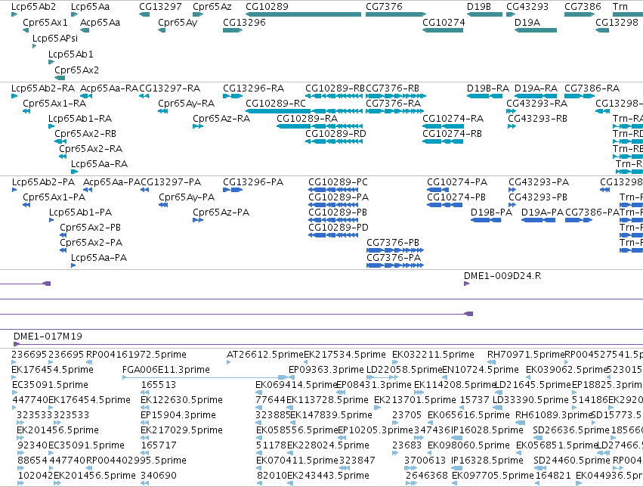The height and width of the screenshot is (487, 643).
Task: Open the D19B gene feature
Action: click(485, 14)
